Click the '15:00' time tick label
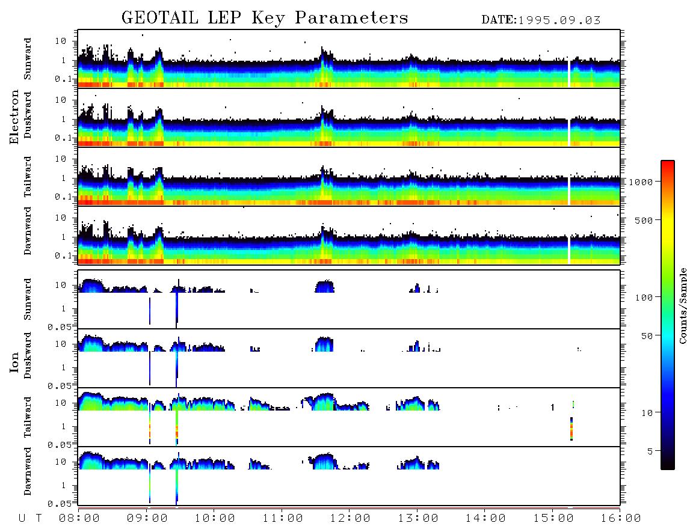The height and width of the screenshot is (529, 687). [x=553, y=519]
